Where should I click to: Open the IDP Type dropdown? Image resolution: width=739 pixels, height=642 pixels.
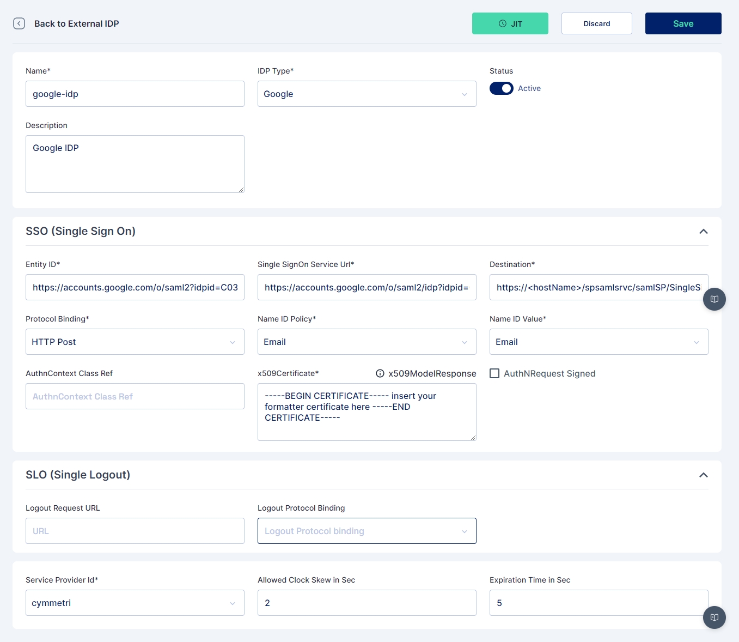[367, 94]
